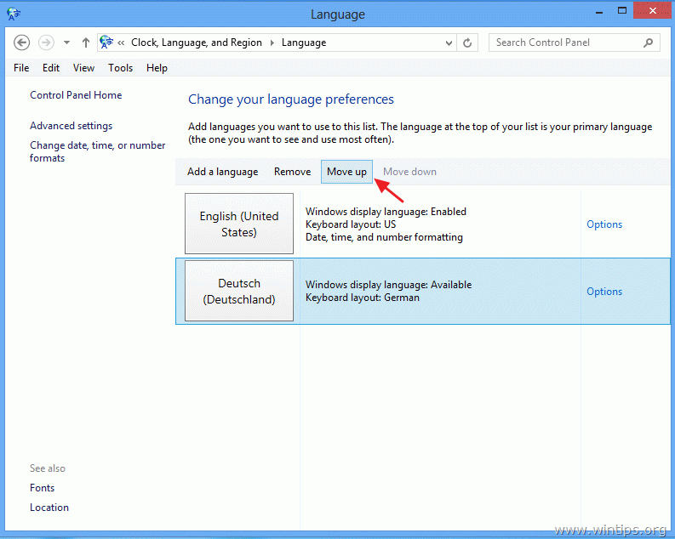Click the Move down button

click(x=409, y=172)
